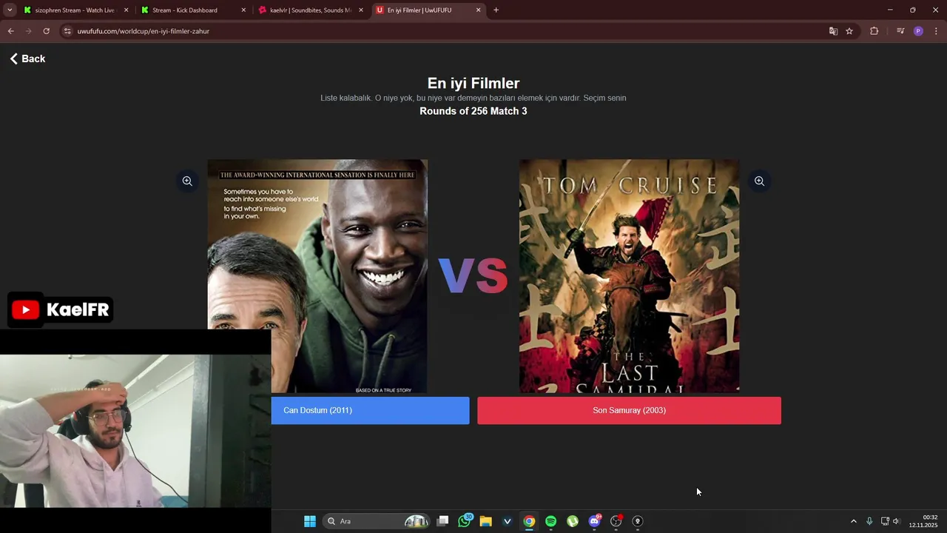Bookmark this page with the star
This screenshot has width=947, height=533.
pos(849,31)
